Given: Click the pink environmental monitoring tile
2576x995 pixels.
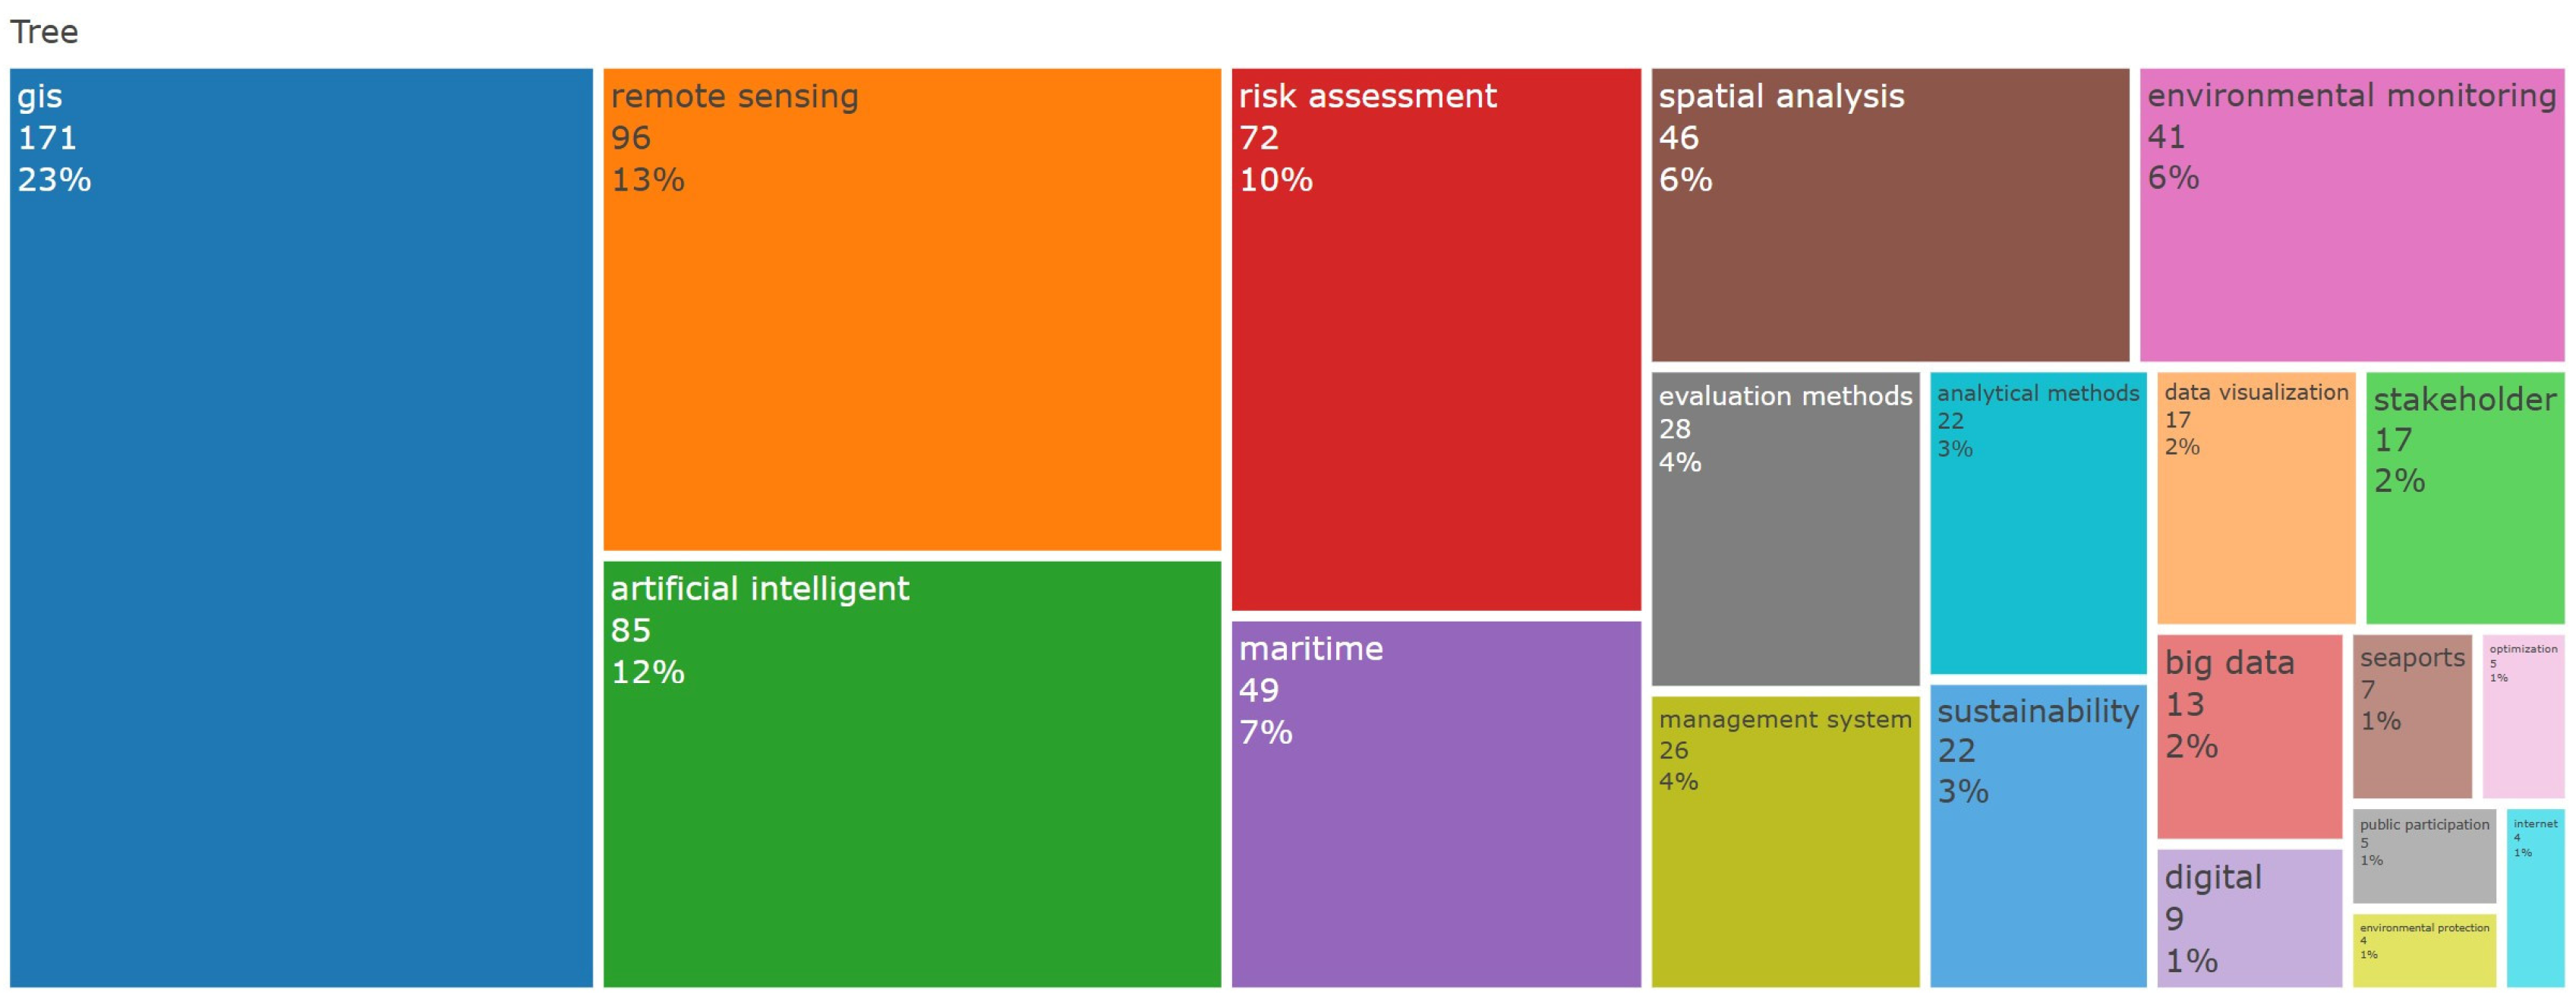Looking at the screenshot, I should click(2351, 215).
